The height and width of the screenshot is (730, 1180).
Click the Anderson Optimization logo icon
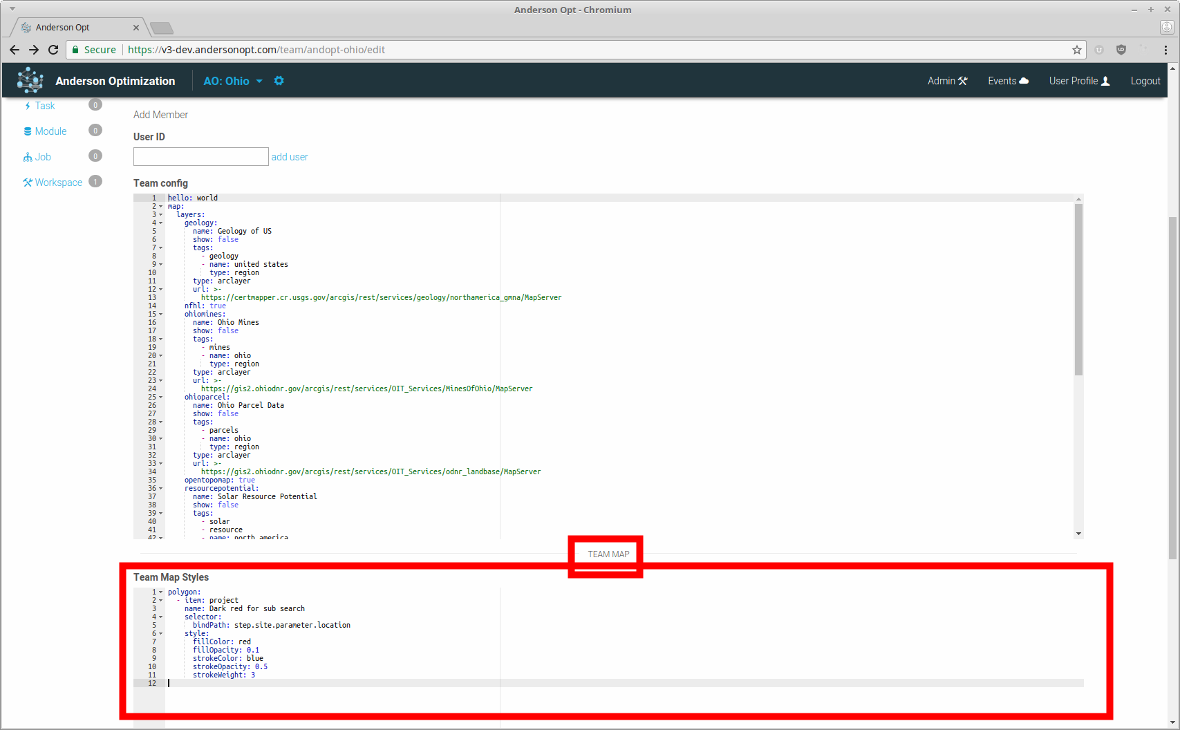coord(30,80)
